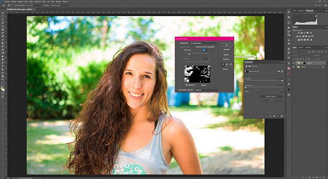328x179 pixels.
Task: Click the Tolerancia slider handle
Action: (189, 54)
